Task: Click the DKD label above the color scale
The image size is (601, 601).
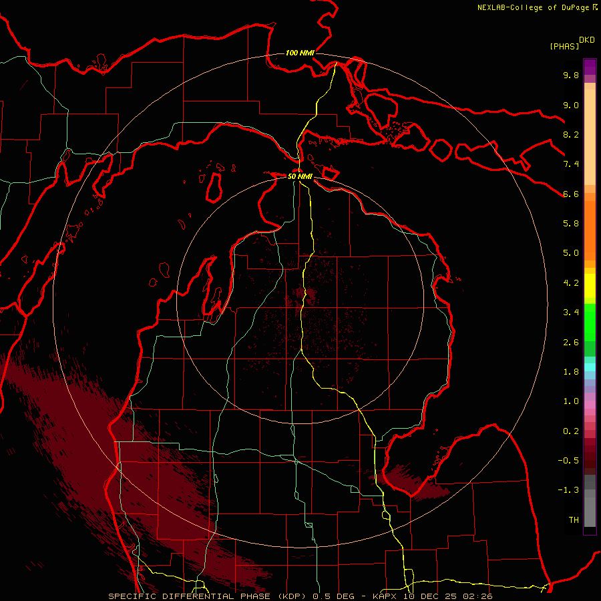Action: (x=587, y=40)
